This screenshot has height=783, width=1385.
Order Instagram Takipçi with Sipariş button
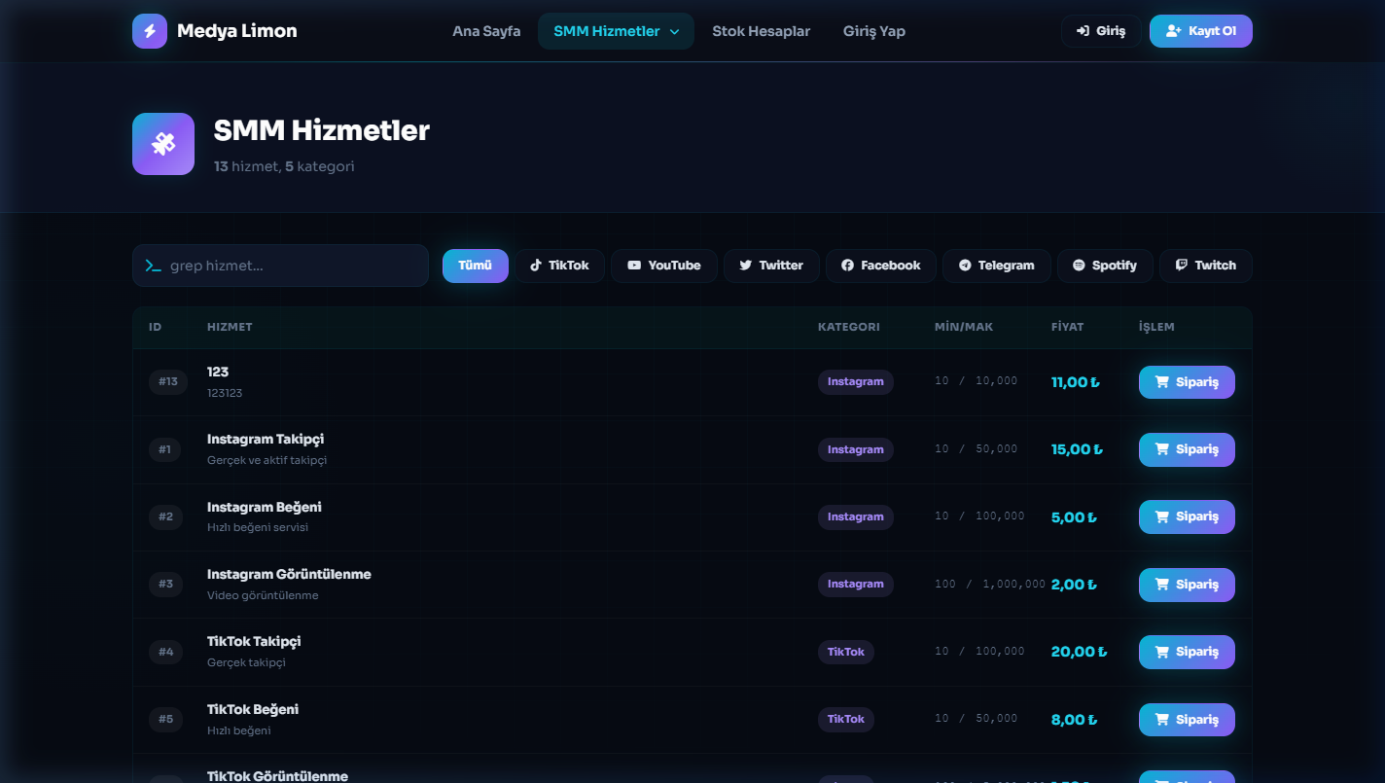click(x=1187, y=449)
